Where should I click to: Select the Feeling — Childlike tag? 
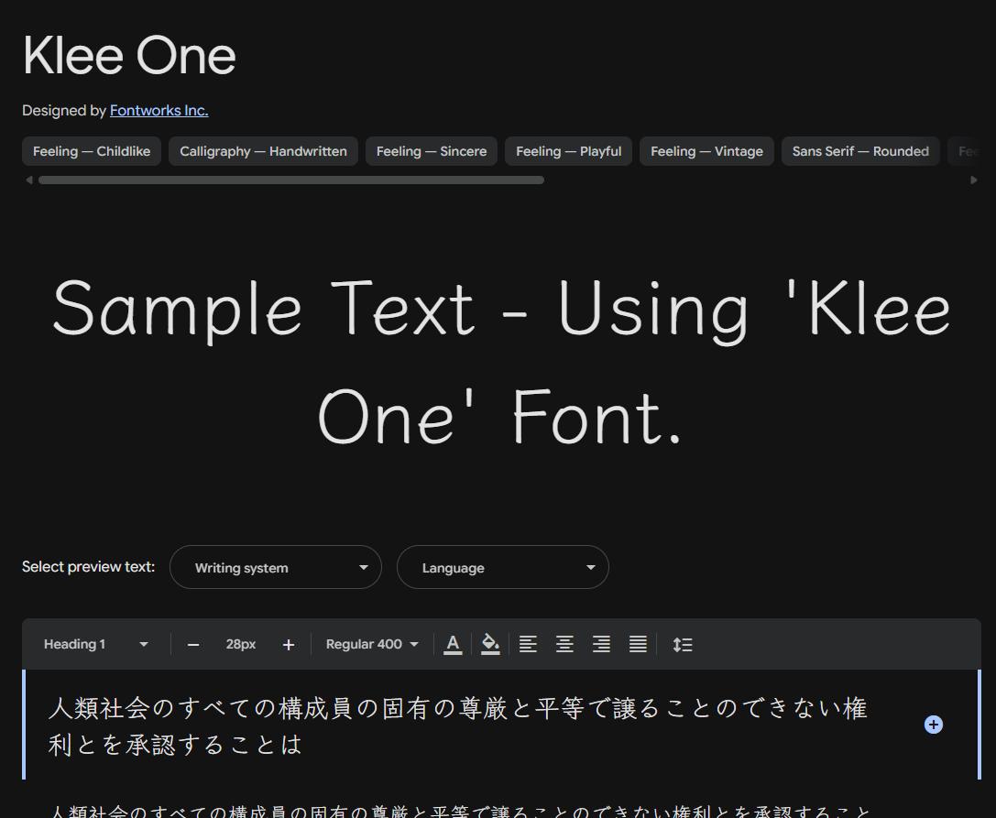[x=92, y=151]
